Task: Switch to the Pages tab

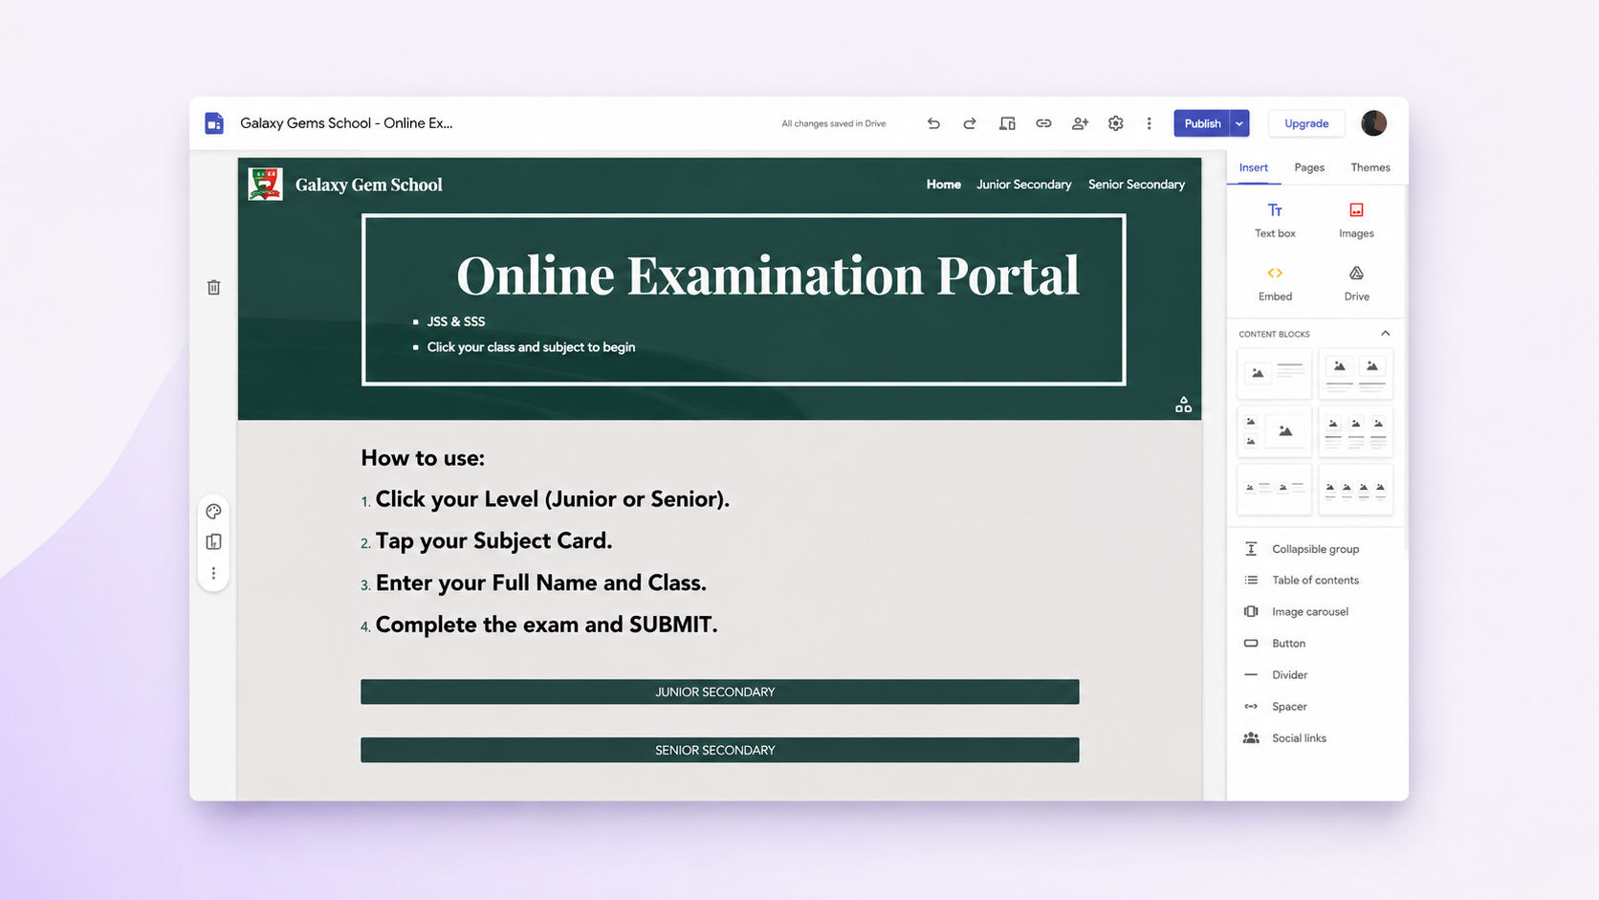Action: 1309,167
